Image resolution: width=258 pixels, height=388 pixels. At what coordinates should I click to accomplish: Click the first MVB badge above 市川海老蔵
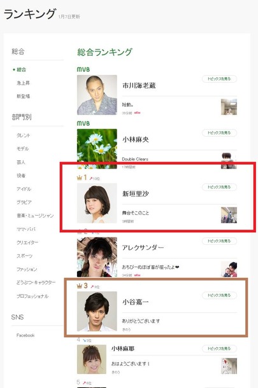83,69
